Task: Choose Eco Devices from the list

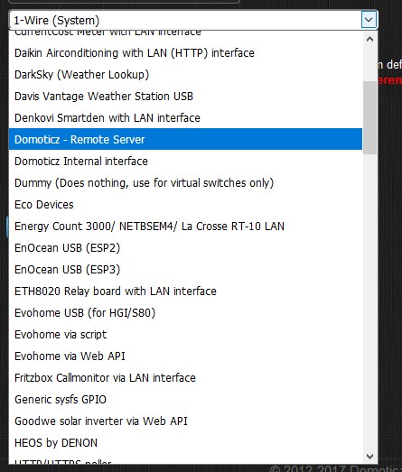Action: [x=185, y=205]
